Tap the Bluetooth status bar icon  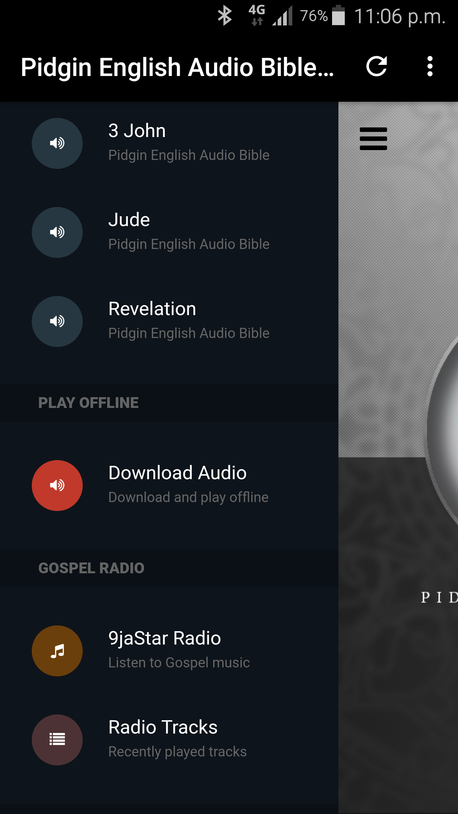[225, 16]
